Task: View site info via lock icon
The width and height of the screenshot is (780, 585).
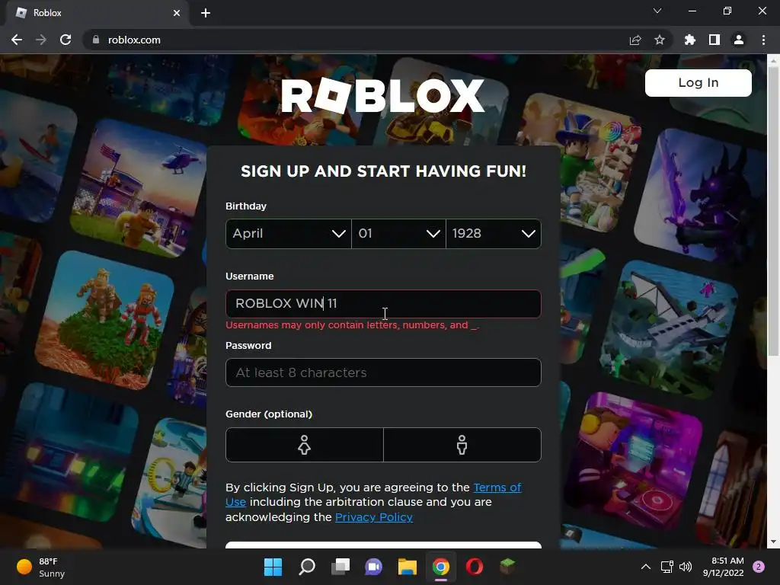Action: point(96,40)
